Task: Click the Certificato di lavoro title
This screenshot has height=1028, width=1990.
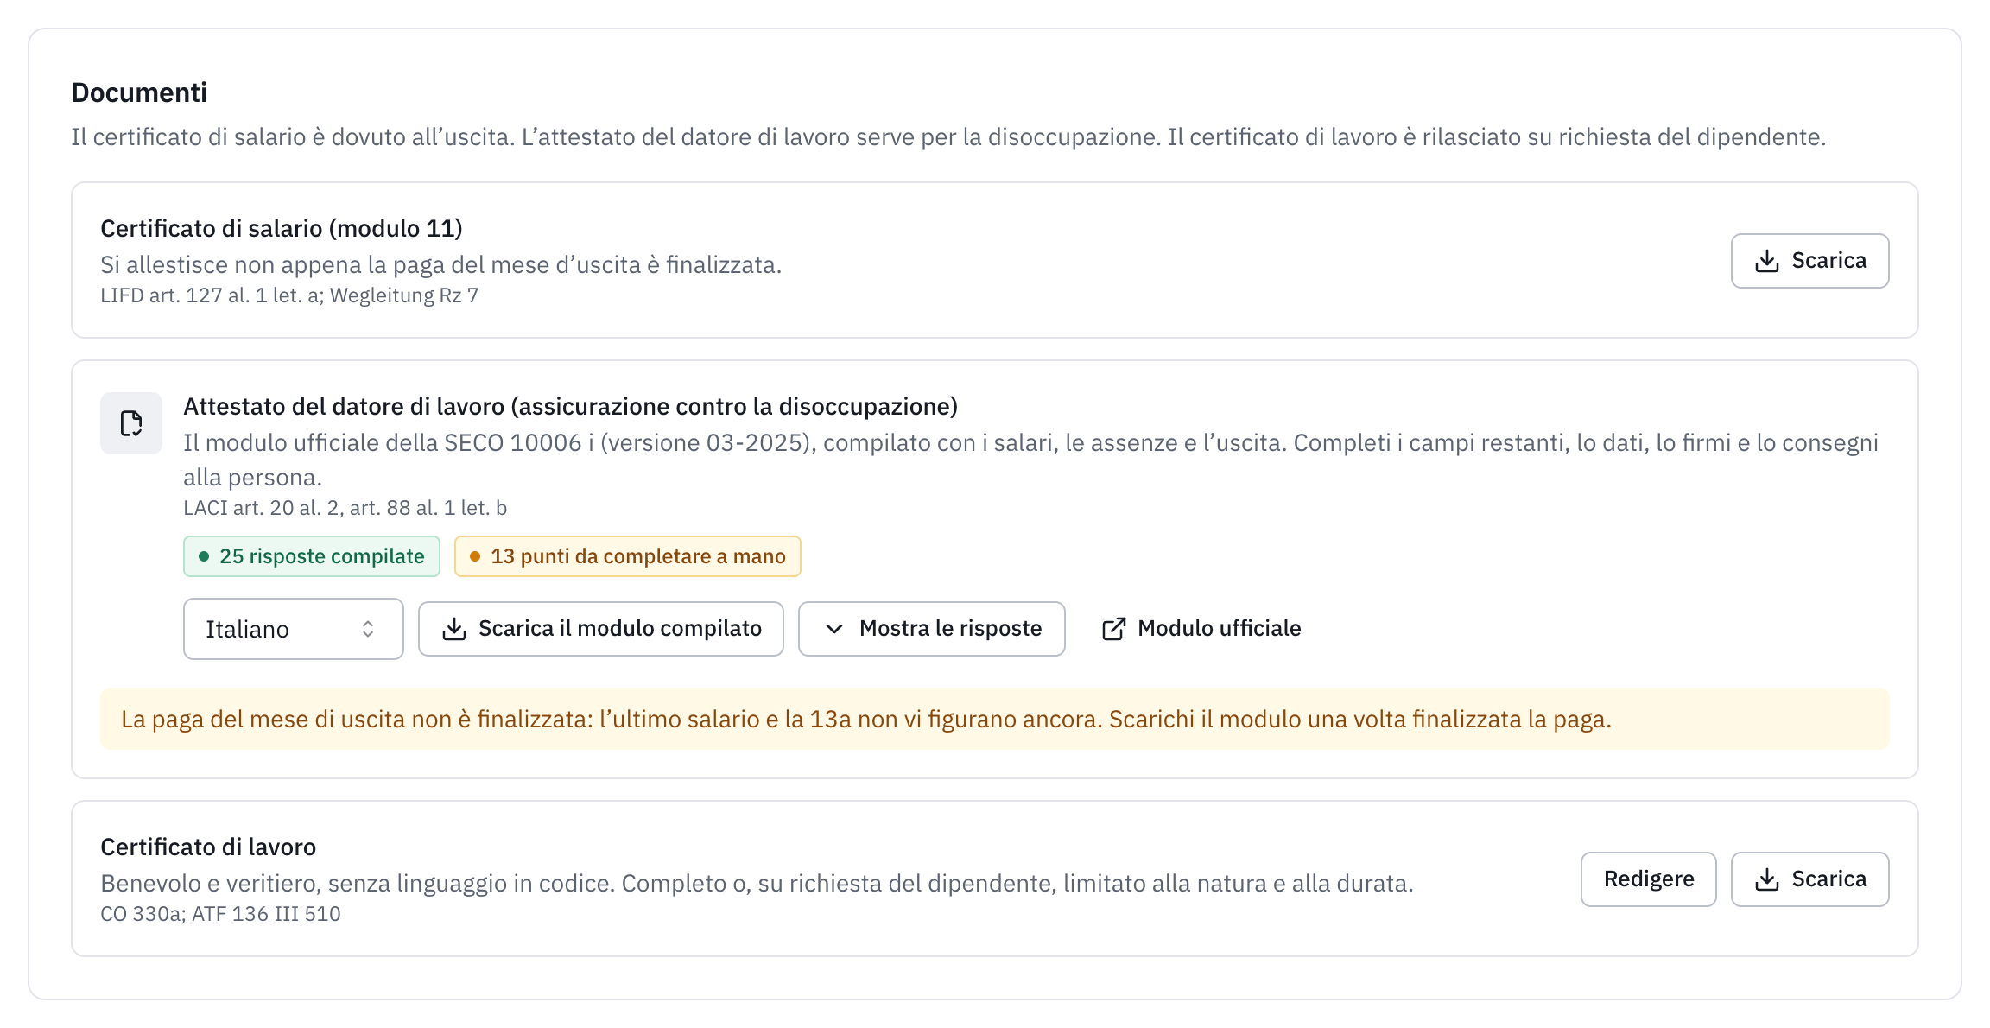Action: pos(208,847)
